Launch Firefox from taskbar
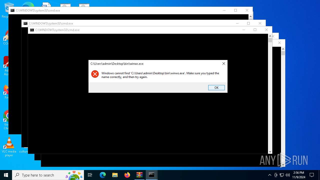This screenshot has height=180, width=320. [x=127, y=175]
